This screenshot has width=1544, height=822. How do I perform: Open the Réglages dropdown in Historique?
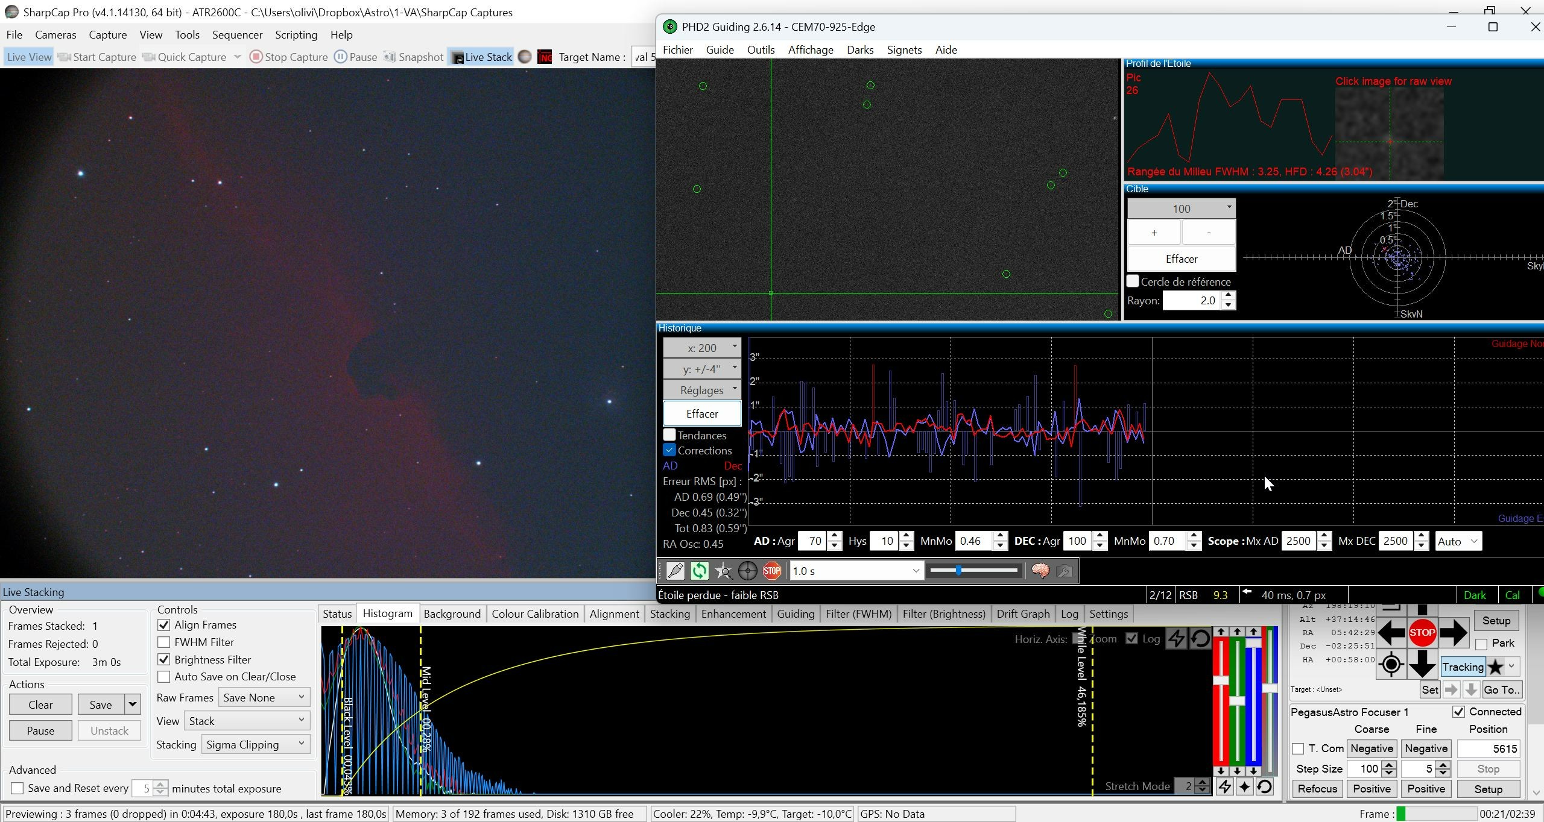(x=702, y=390)
